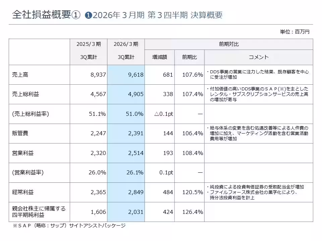Select the 2025/3期 column header
Screen dimensions: 322x241
click(89, 44)
